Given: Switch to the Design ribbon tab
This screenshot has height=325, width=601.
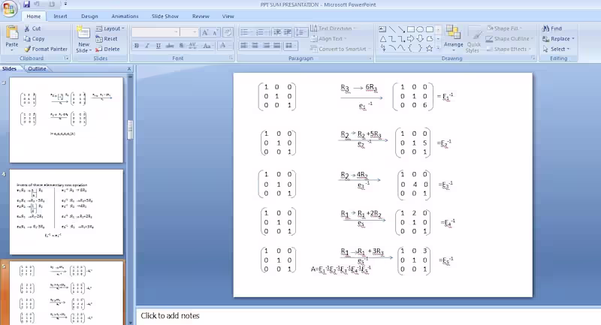Looking at the screenshot, I should pos(89,16).
